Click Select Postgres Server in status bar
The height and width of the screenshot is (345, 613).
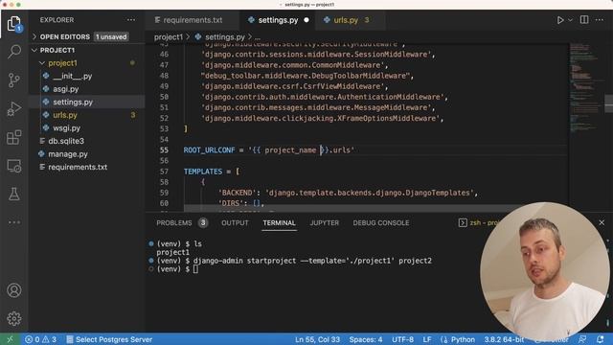point(109,339)
